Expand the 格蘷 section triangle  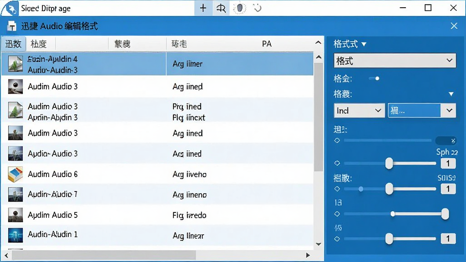pos(451,94)
